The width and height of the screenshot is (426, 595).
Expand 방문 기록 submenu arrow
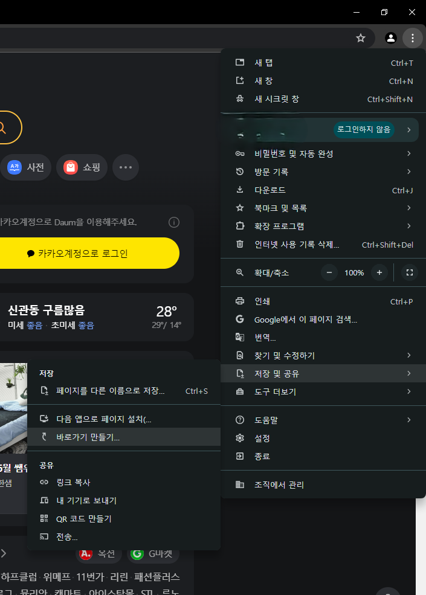[409, 172]
